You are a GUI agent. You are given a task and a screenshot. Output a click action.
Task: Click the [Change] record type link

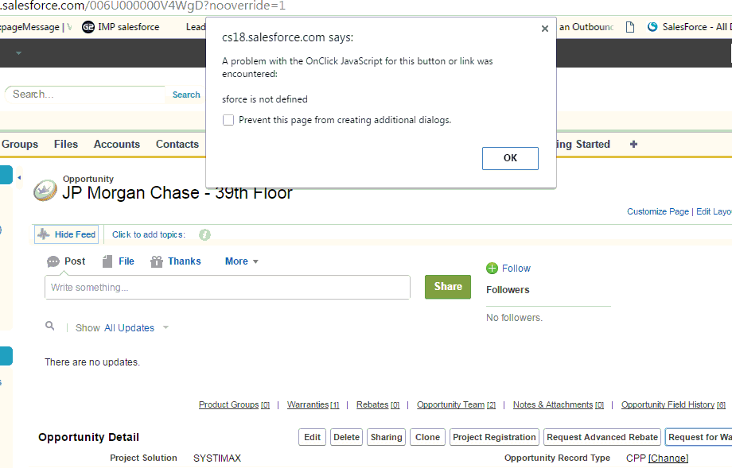click(668, 458)
